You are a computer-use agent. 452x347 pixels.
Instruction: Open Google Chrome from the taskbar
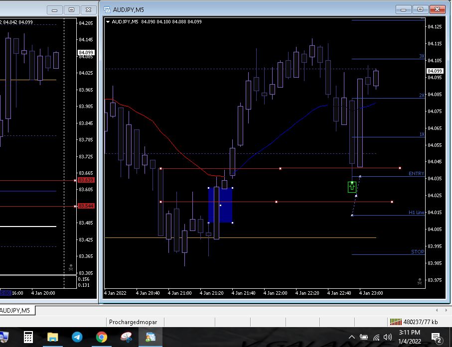(x=101, y=338)
